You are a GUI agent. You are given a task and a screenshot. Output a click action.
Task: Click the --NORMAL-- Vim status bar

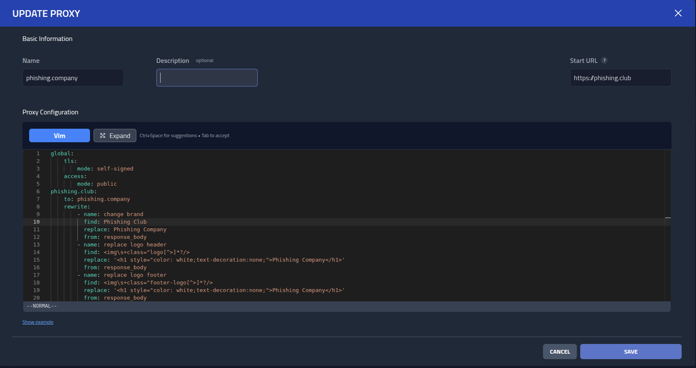[347, 306]
